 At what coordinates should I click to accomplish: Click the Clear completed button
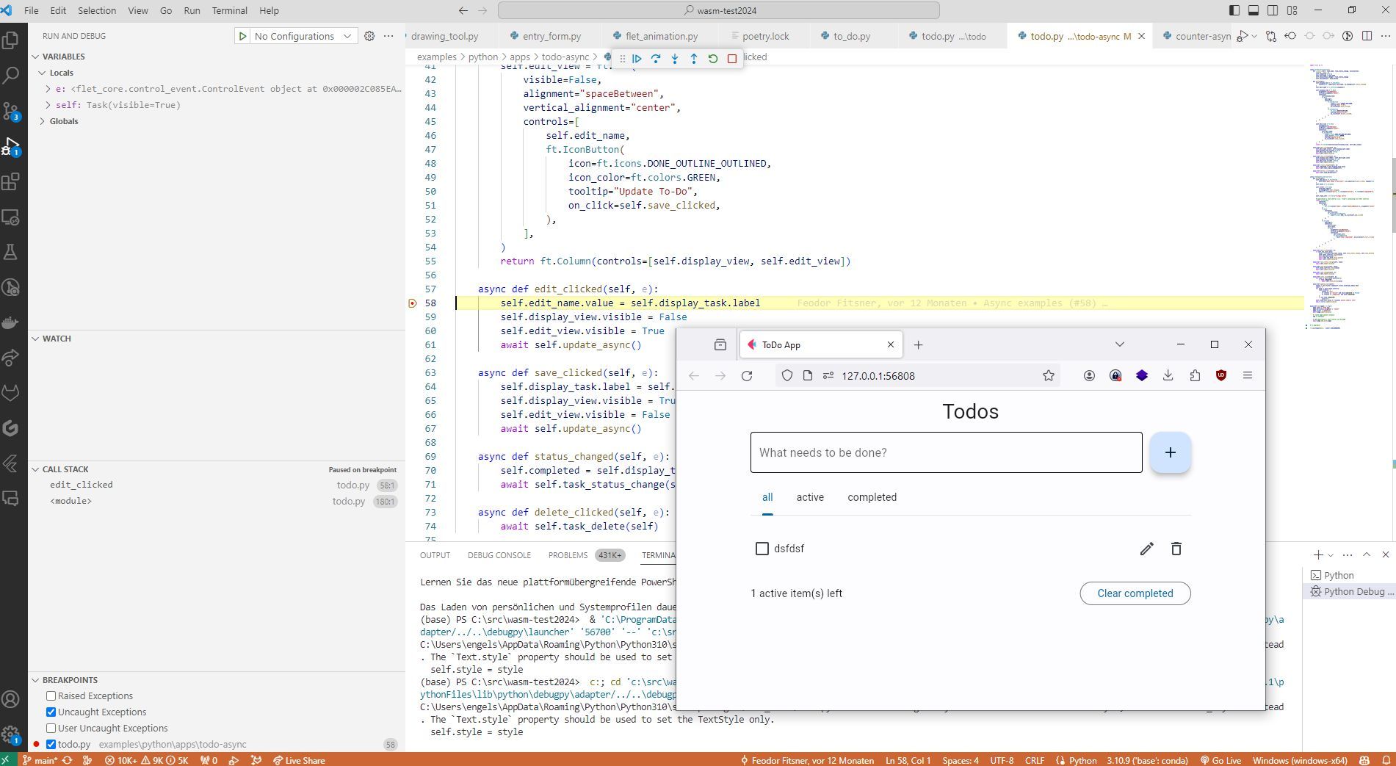click(x=1135, y=593)
